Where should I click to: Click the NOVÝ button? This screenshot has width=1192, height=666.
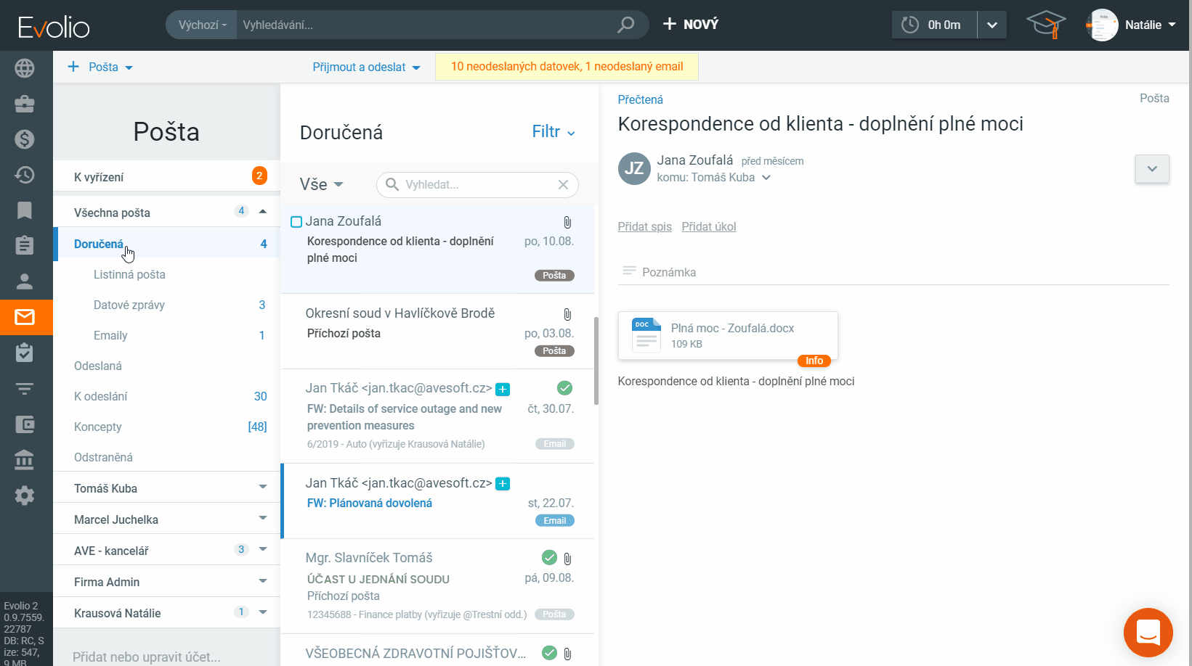tap(691, 25)
